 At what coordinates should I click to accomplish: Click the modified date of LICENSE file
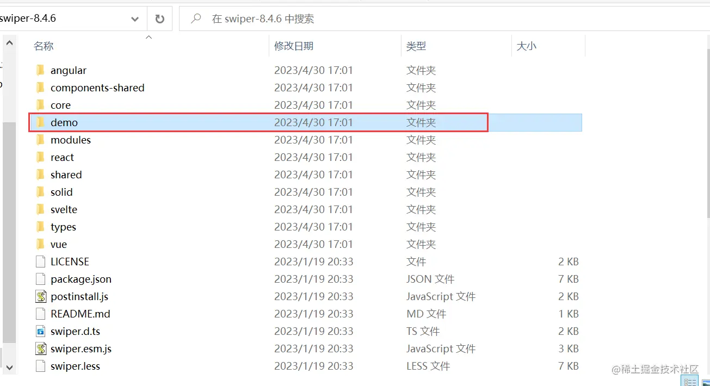coord(314,262)
